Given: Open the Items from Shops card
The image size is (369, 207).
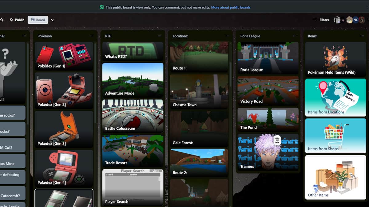Looking at the screenshot, I should coord(335,136).
